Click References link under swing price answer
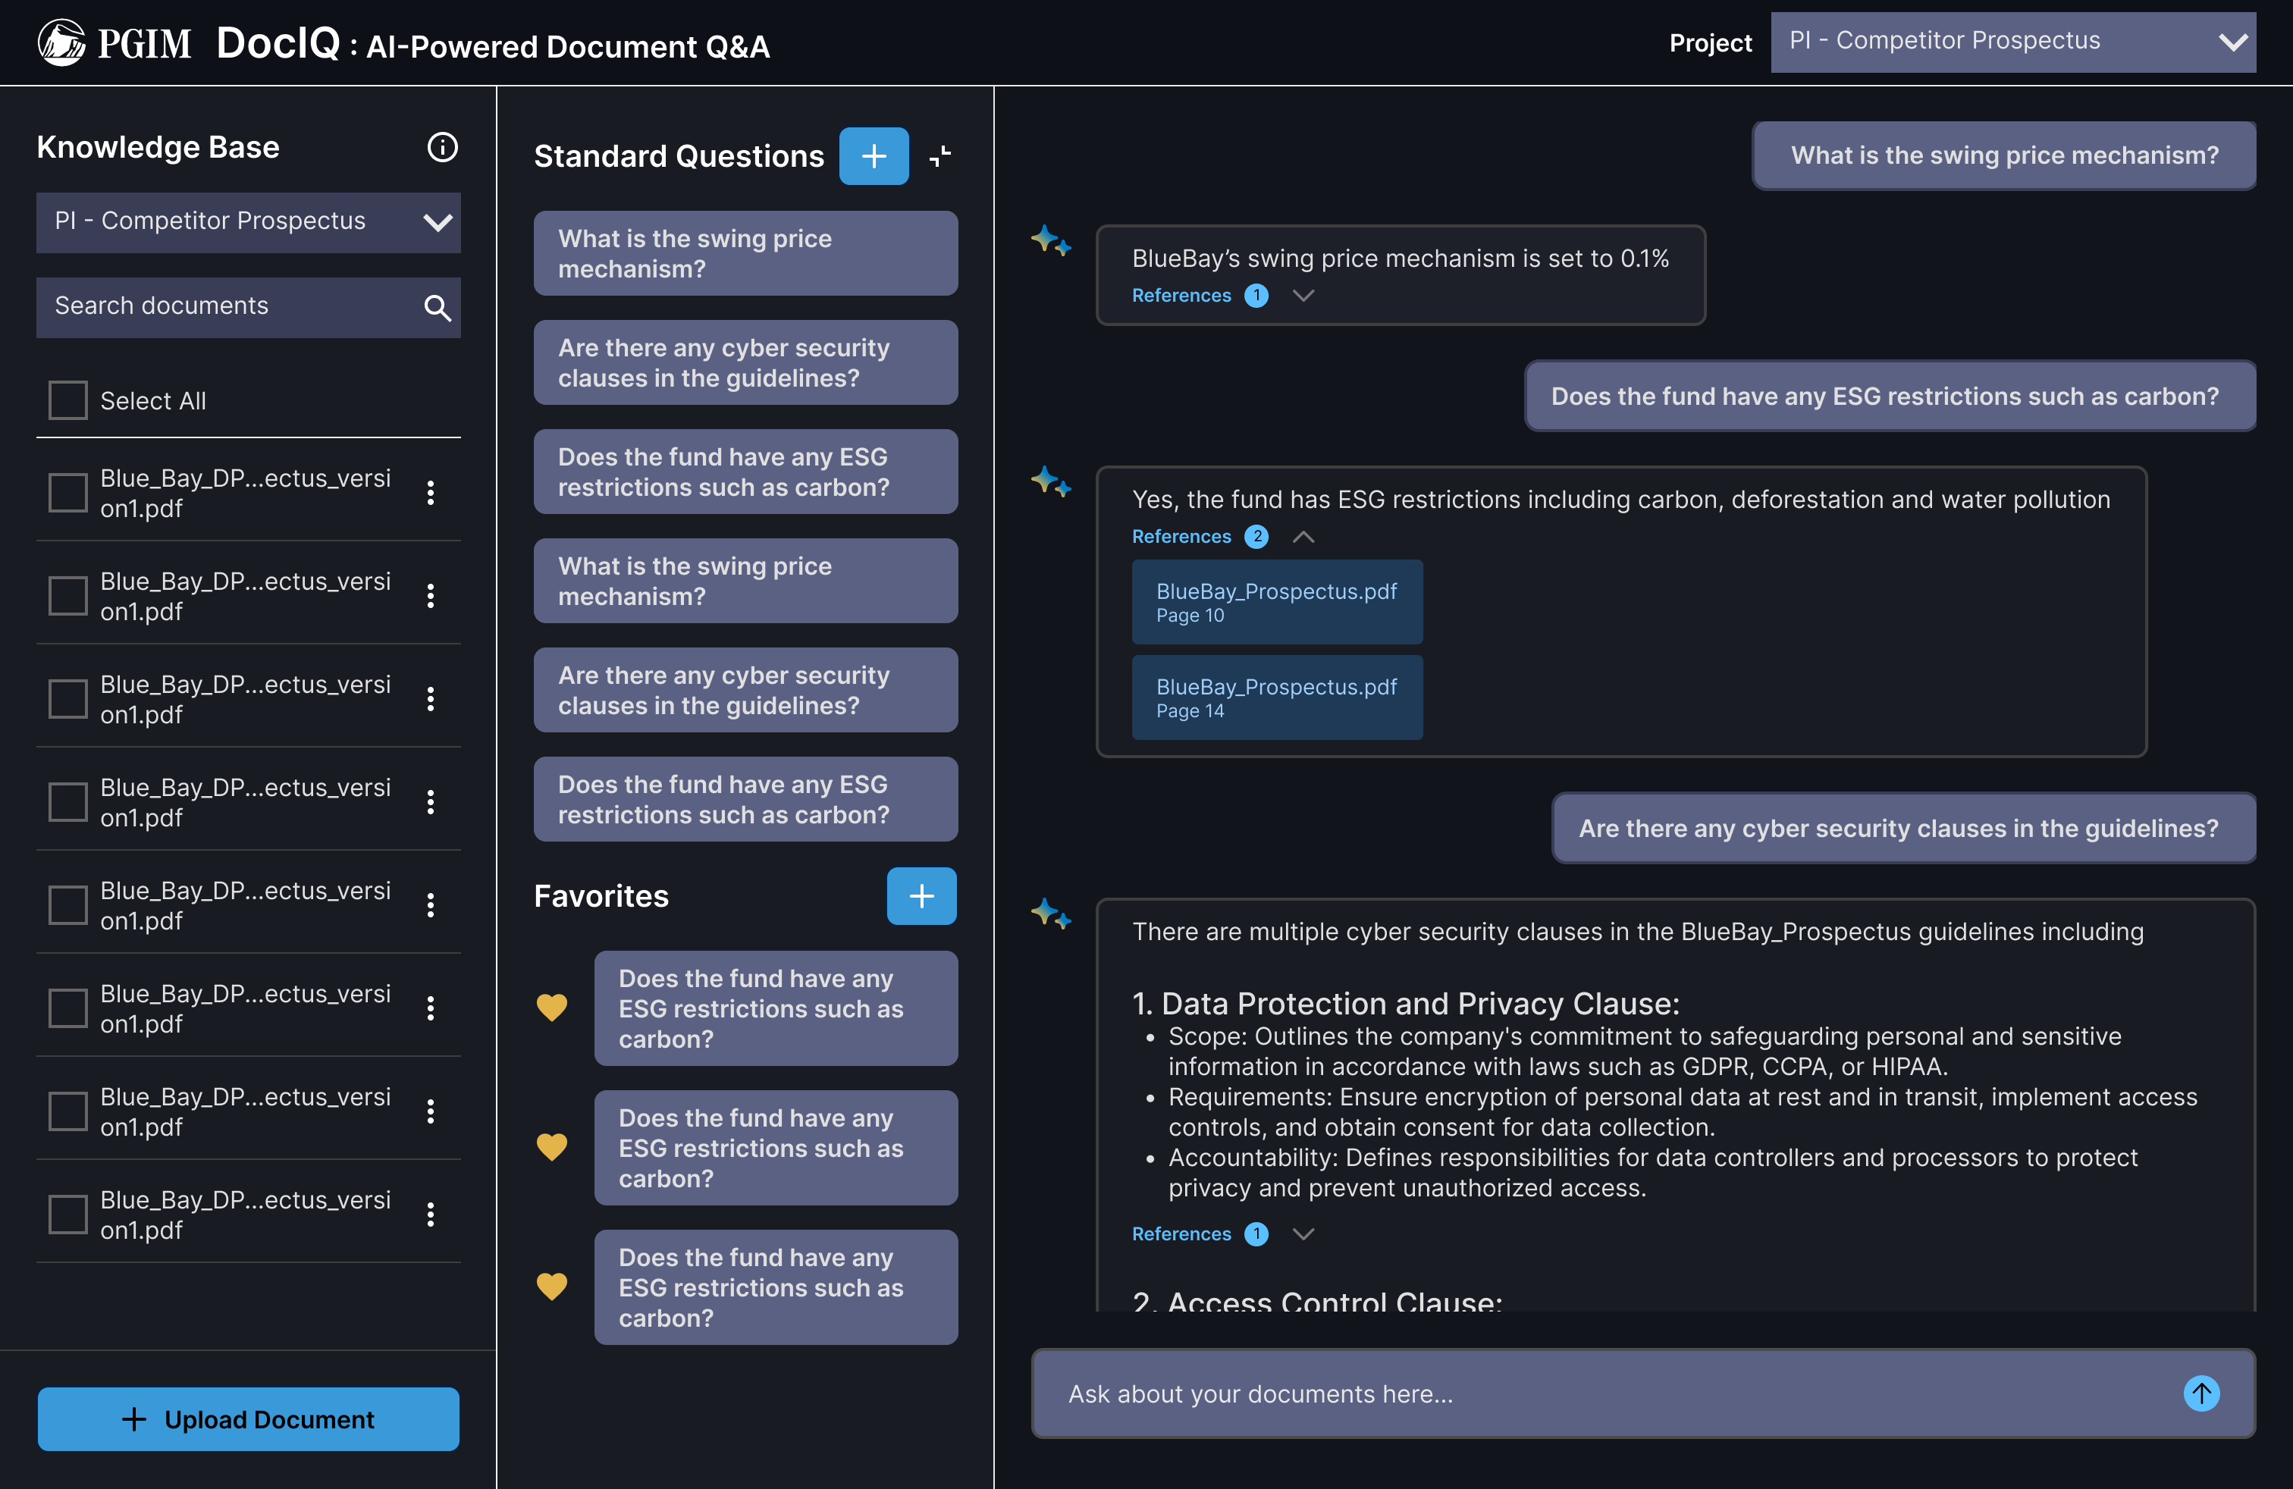The height and width of the screenshot is (1489, 2293). 1181,296
